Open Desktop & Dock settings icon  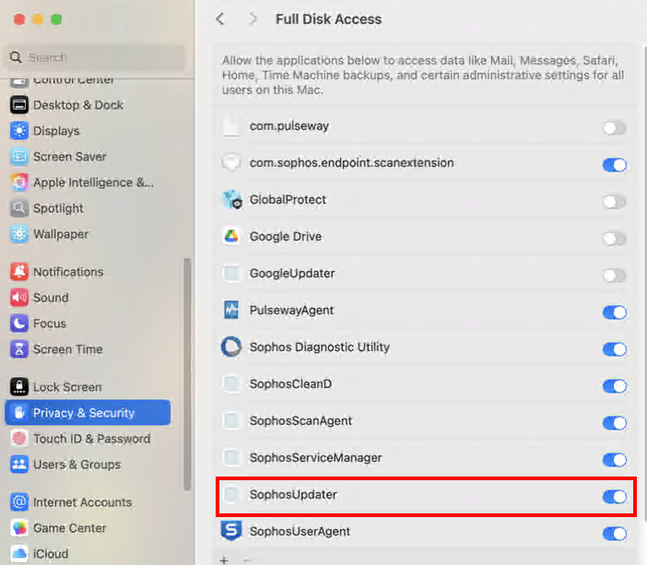[19, 105]
